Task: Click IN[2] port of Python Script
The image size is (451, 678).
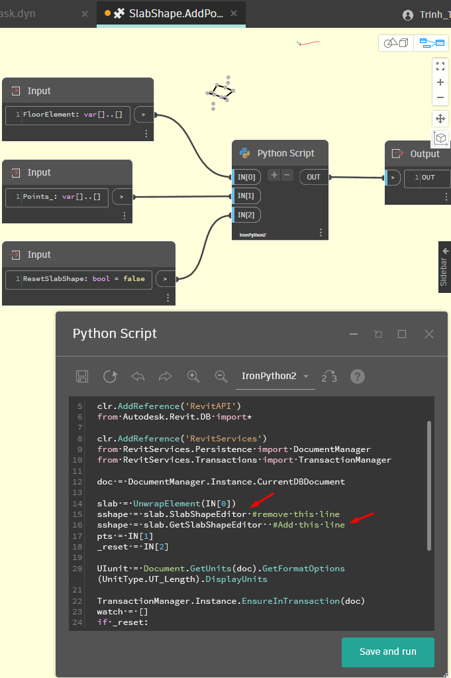Action: tap(246, 215)
